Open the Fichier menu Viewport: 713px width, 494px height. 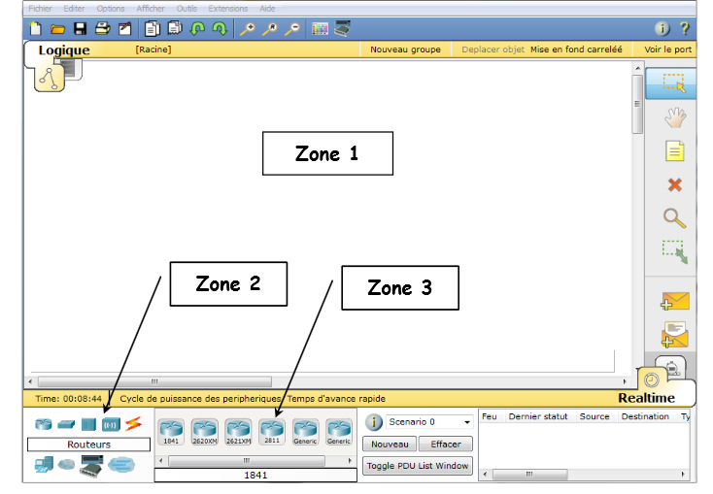pos(40,8)
